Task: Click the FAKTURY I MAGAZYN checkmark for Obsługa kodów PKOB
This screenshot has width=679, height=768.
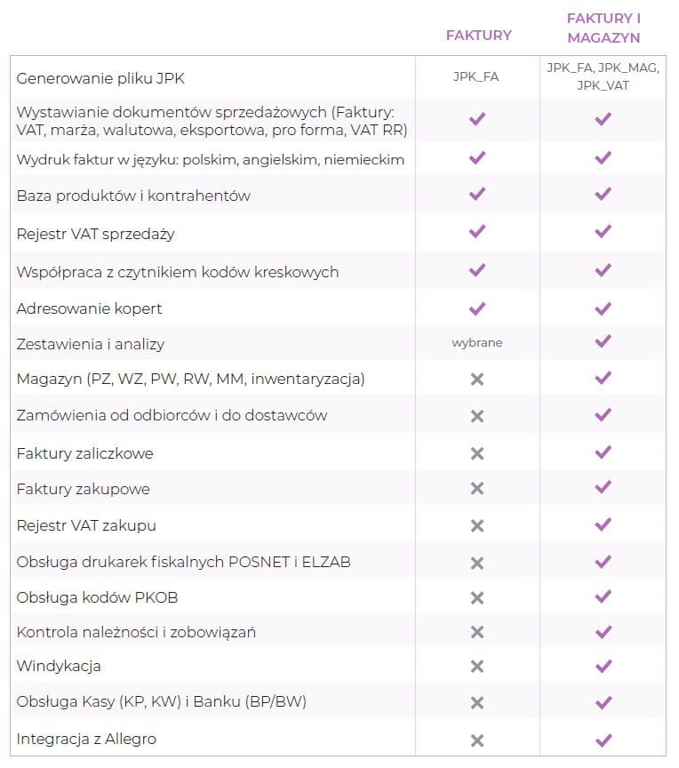Action: [603, 596]
